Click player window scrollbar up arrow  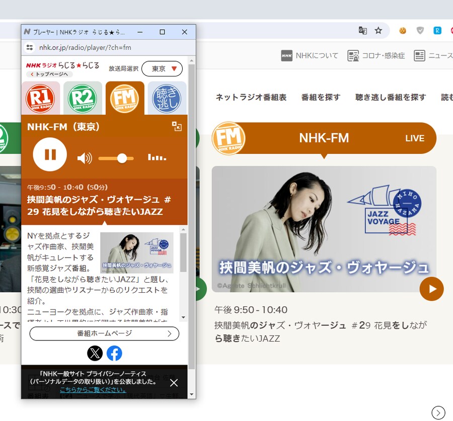pos(192,61)
